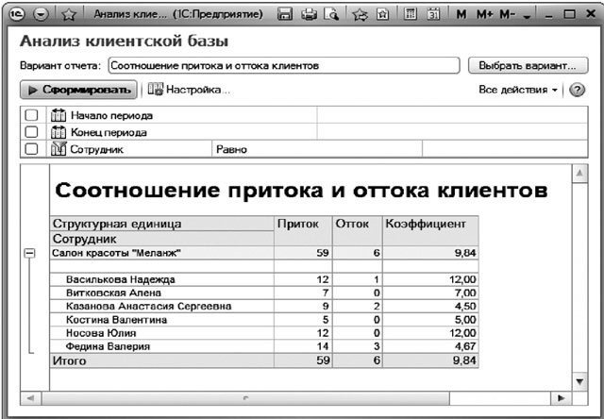604x419 pixels.
Task: Click the Структурная единица header cell
Action: pyautogui.click(x=161, y=224)
